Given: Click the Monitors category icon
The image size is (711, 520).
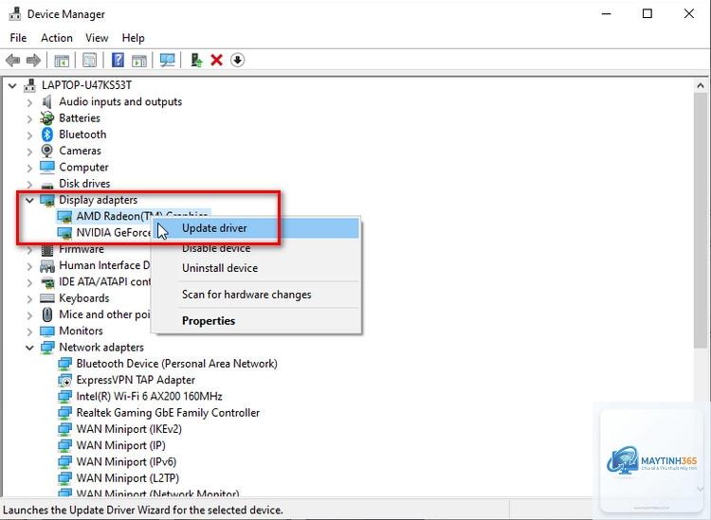Looking at the screenshot, I should pos(47,332).
